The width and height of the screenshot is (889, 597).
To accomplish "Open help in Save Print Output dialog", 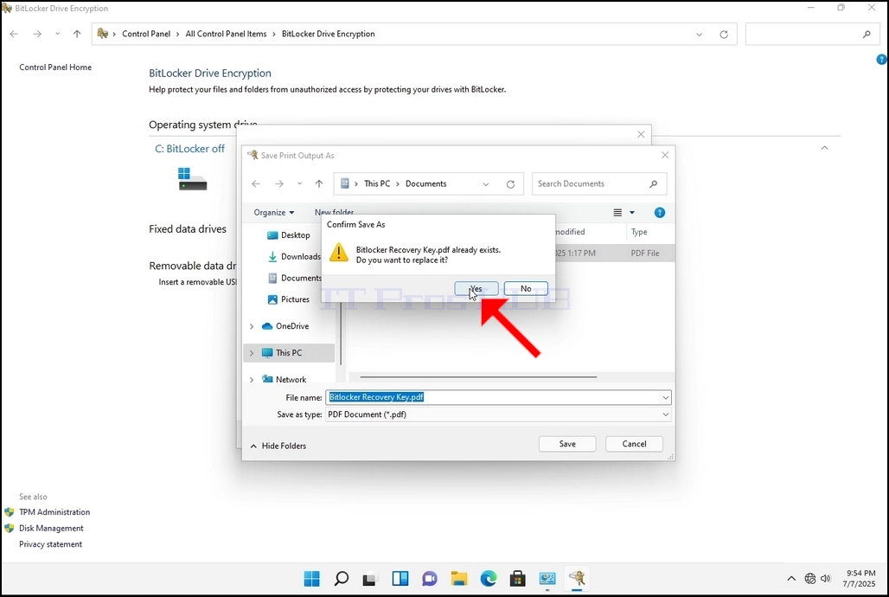I will pos(659,213).
